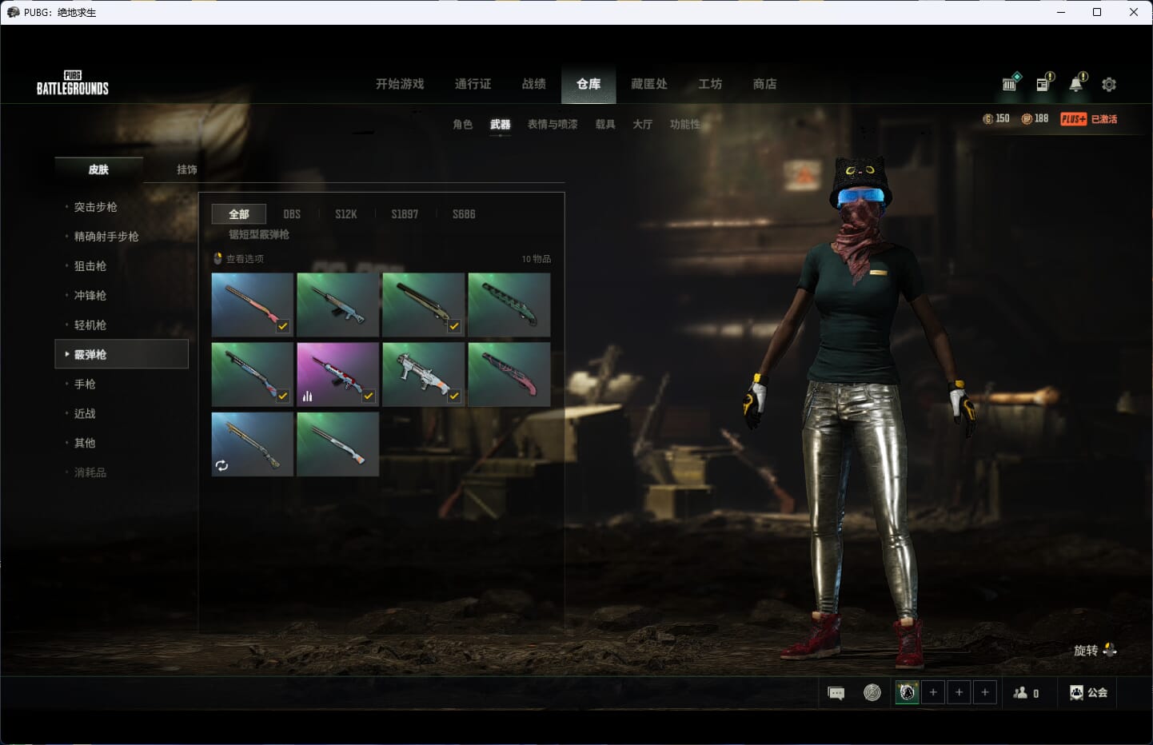Filter skins by S1897
The width and height of the screenshot is (1153, 745).
click(405, 214)
